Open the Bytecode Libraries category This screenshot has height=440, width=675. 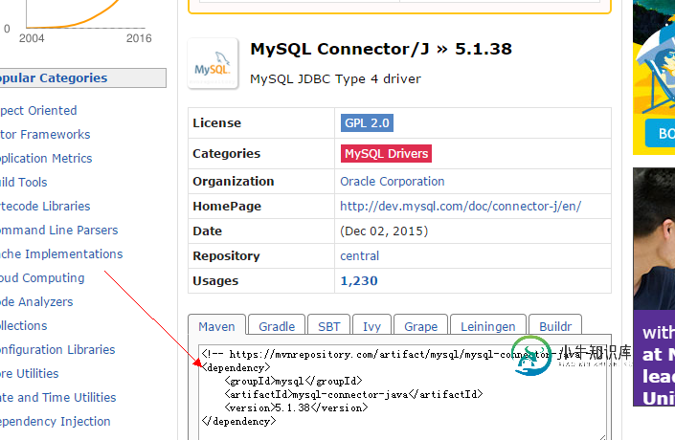point(45,207)
